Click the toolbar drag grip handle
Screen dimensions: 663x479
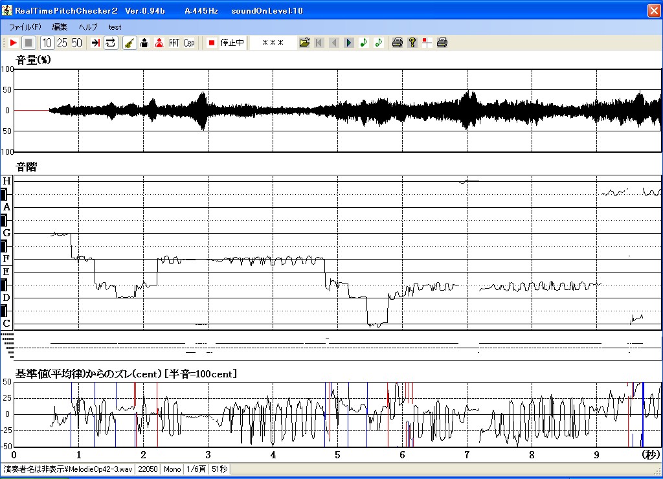[x=4, y=43]
